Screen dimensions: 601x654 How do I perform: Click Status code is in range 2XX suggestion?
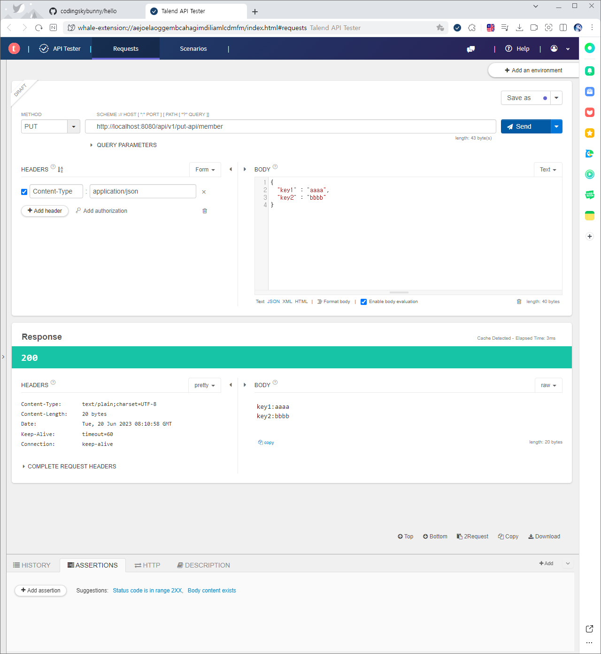(x=147, y=591)
